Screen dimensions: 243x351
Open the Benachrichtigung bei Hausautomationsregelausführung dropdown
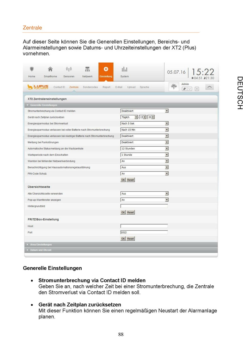[145, 167]
